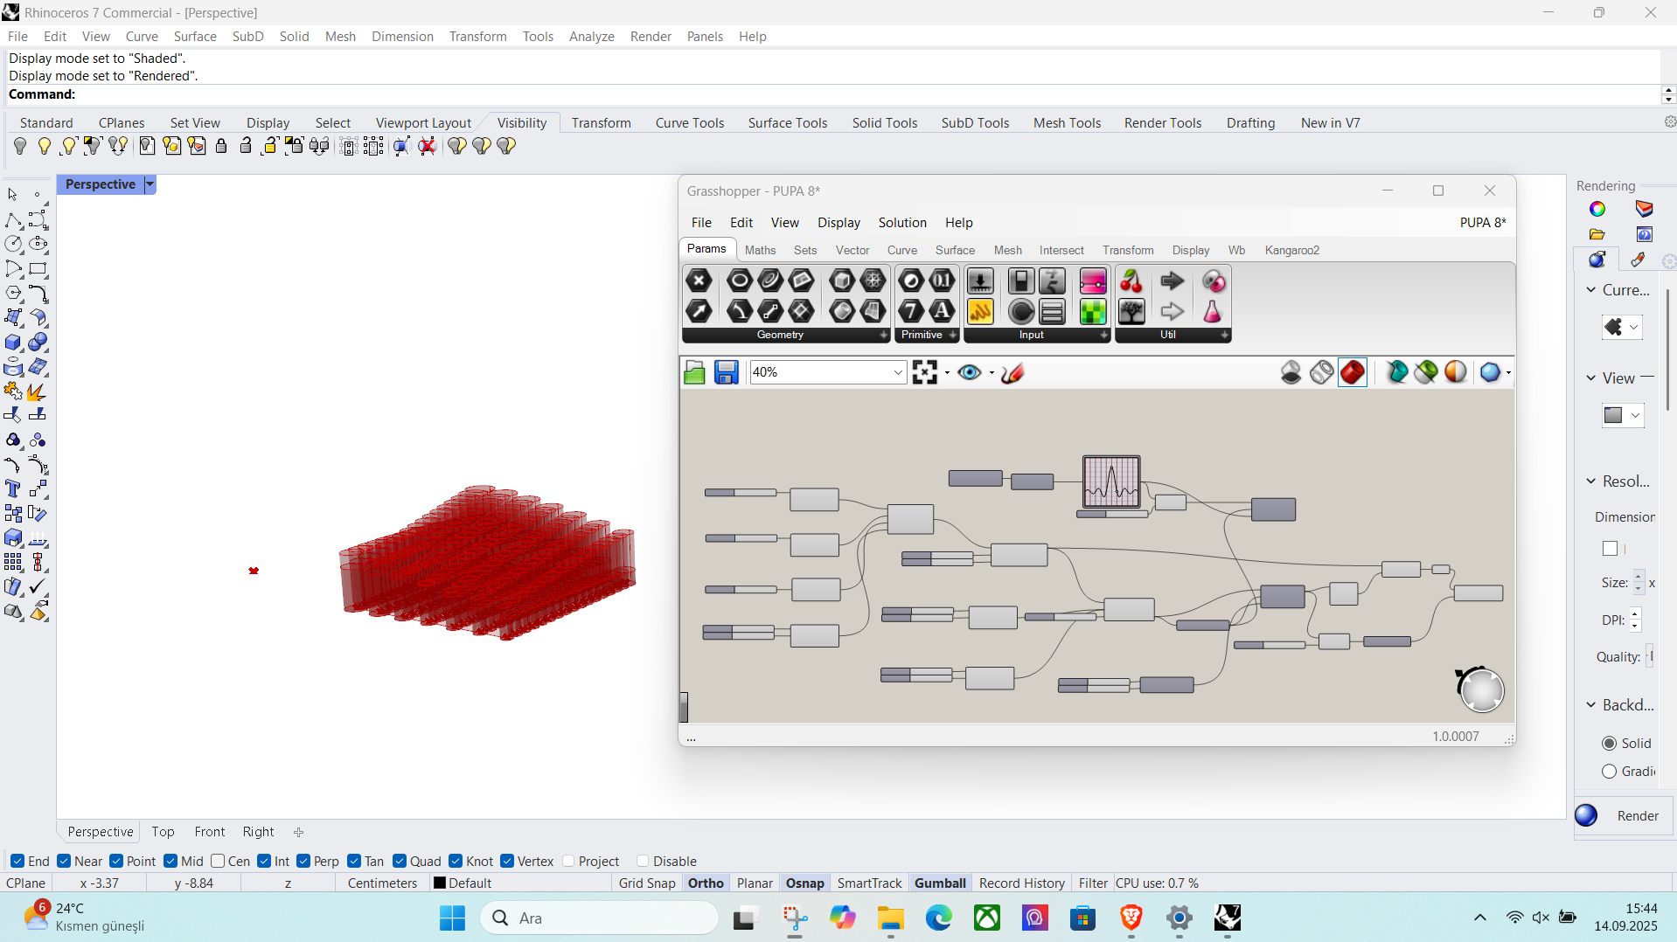The height and width of the screenshot is (942, 1677).
Task: Click the Cherry Picker icon in Util
Action: click(1131, 281)
